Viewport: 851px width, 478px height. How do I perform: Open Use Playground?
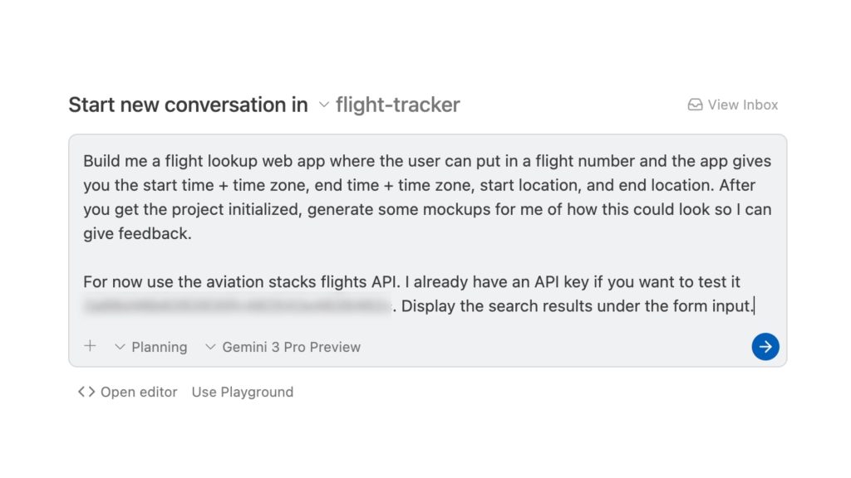click(242, 392)
